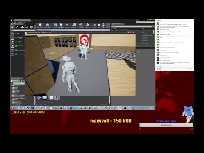This screenshot has height=153, width=204.
Task: Select the Geometry Editing mode cube icon
Action: click(31, 27)
